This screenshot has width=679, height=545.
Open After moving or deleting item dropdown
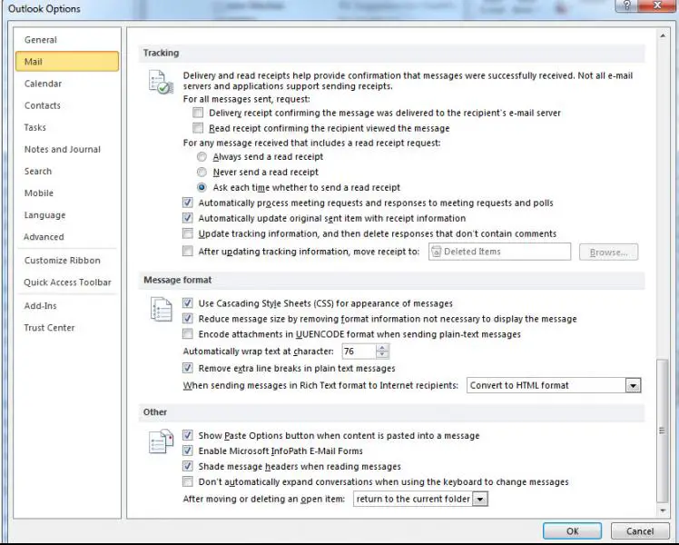(x=480, y=499)
